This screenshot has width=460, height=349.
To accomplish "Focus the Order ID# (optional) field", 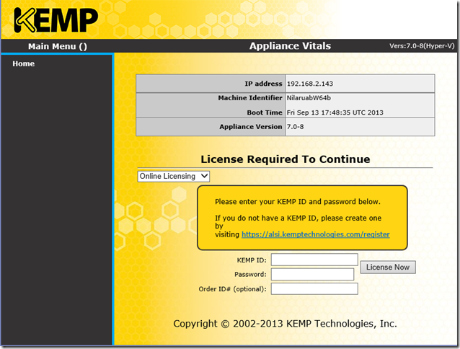I will [x=314, y=288].
